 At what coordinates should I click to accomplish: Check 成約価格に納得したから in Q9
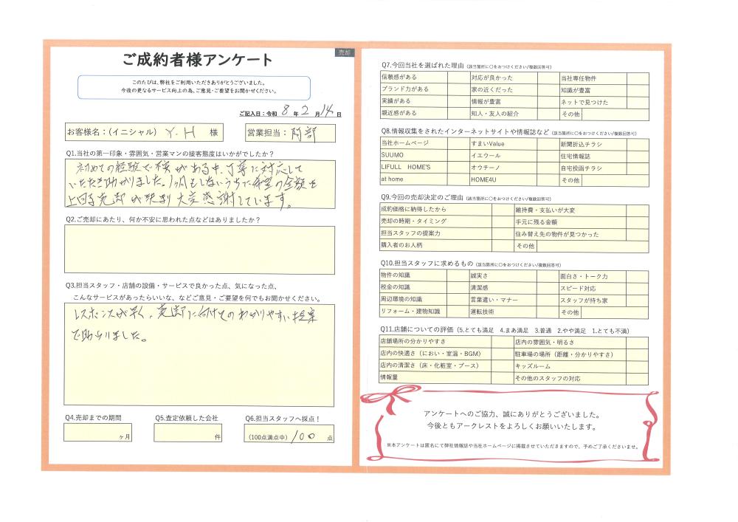coord(435,210)
